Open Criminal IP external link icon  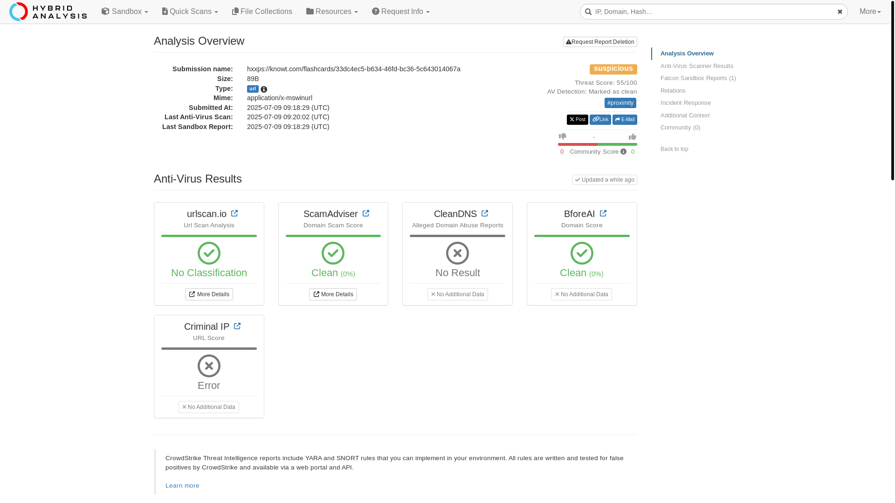237,326
